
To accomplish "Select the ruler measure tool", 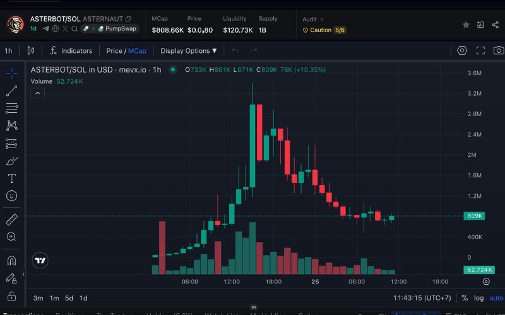I will (x=11, y=219).
